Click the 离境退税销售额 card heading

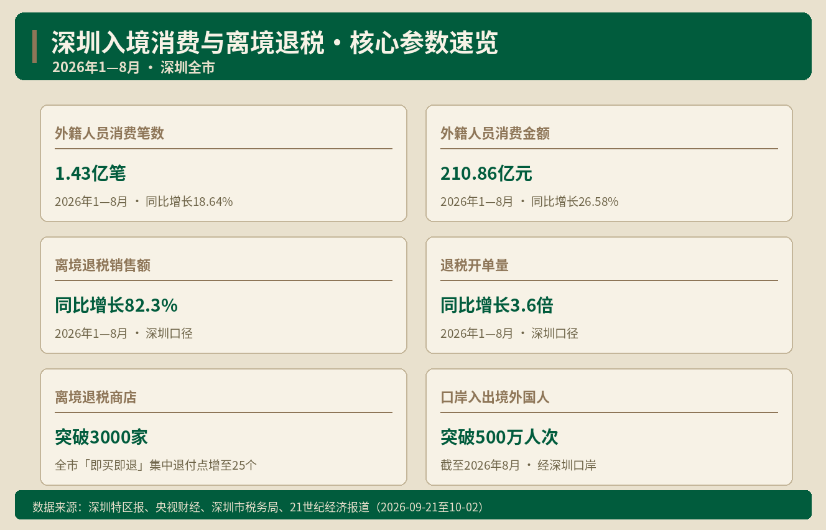coord(103,265)
